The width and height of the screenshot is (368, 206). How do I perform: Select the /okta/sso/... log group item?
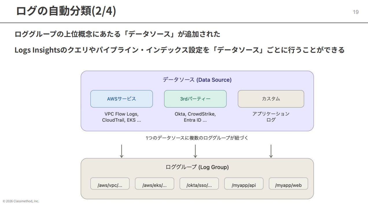click(x=199, y=183)
